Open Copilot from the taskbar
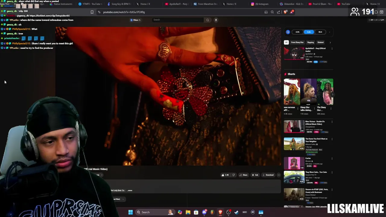Image resolution: width=386 pixels, height=217 pixels. [180, 212]
